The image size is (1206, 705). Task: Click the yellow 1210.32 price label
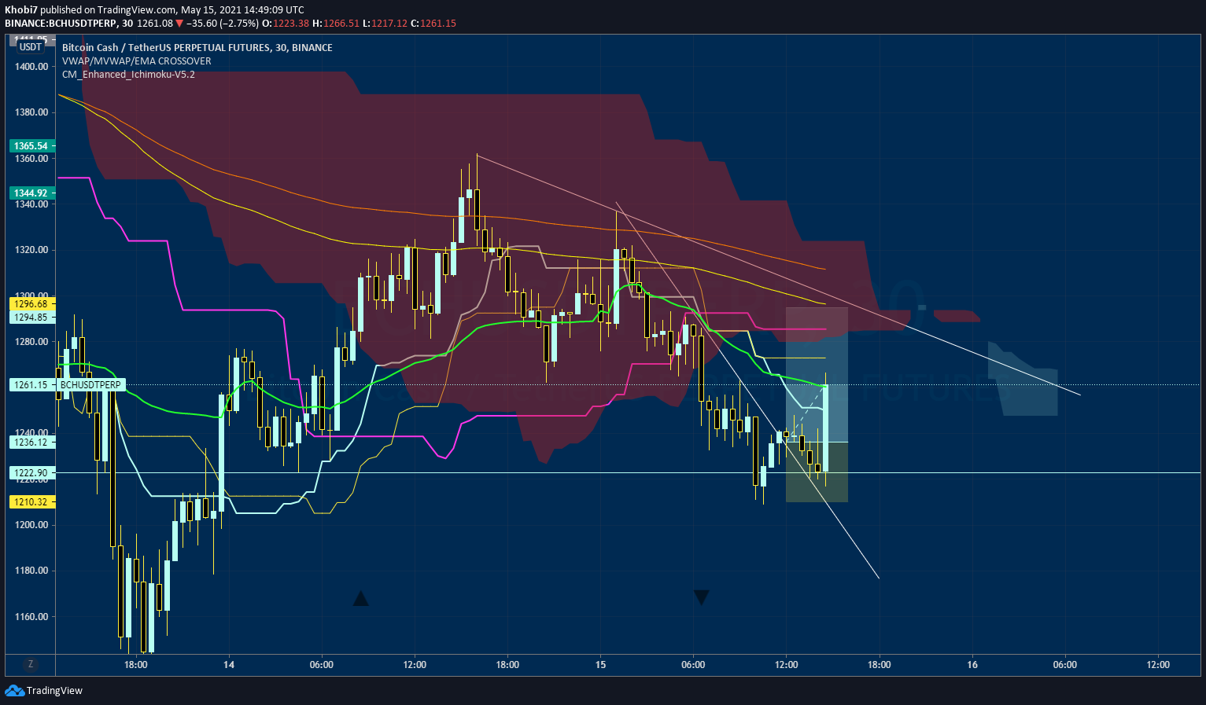click(31, 502)
